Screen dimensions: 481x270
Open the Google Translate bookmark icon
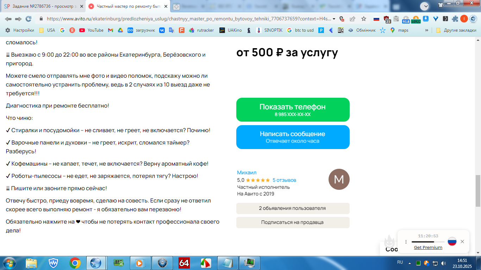tap(172, 30)
